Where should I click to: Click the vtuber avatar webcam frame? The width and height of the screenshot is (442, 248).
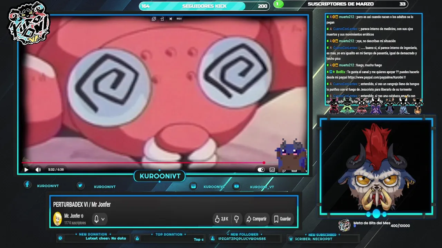point(376,167)
